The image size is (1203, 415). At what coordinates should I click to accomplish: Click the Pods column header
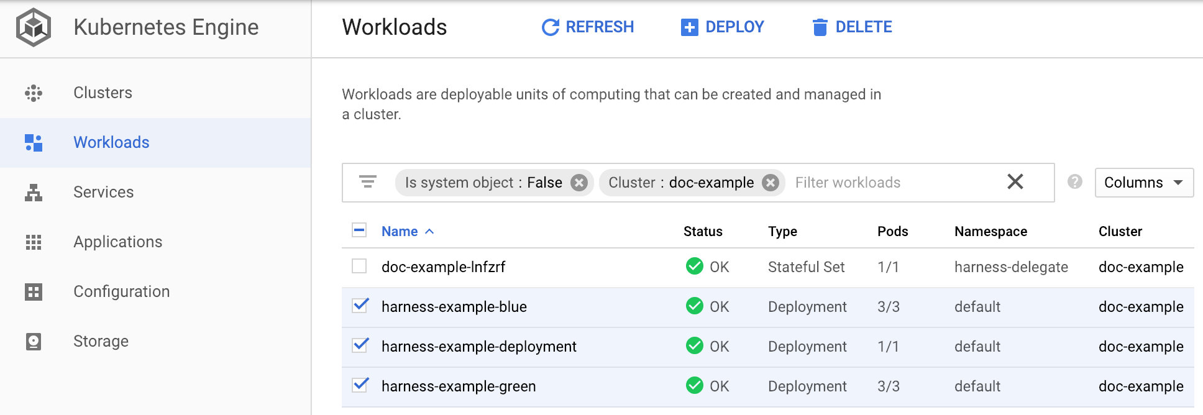click(893, 232)
